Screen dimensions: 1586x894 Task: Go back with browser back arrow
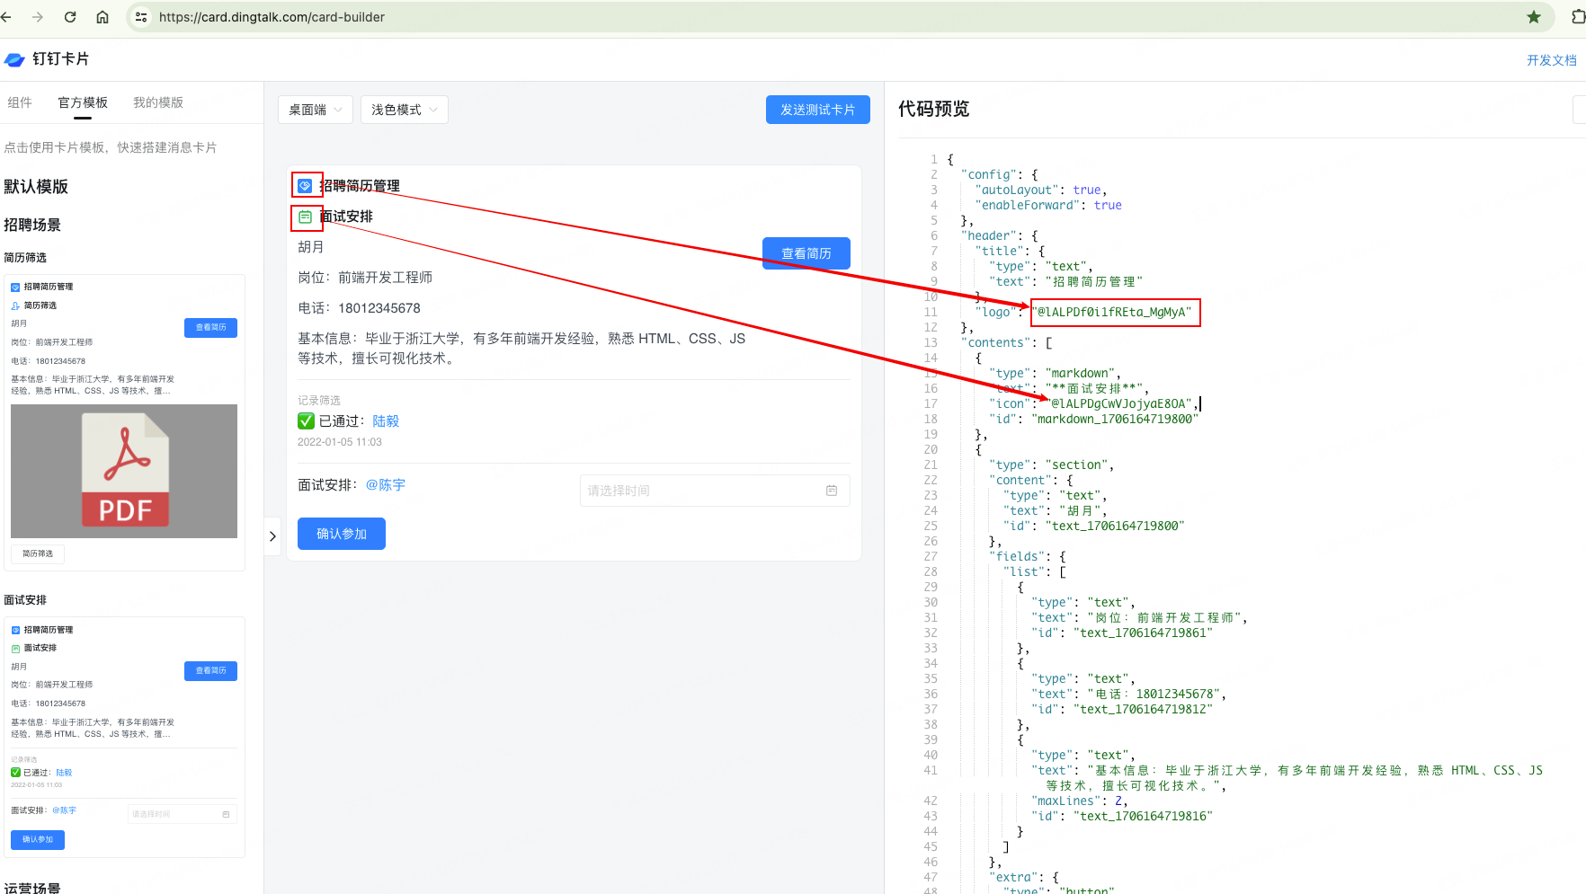[x=5, y=17]
